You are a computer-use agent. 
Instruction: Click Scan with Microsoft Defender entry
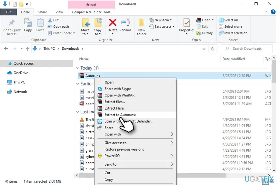click(x=135, y=121)
